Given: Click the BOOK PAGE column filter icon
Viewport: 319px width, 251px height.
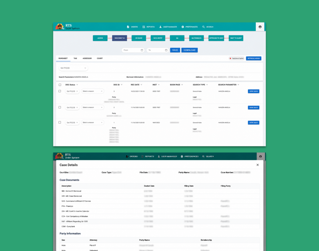Looking at the screenshot, I should coord(182,85).
